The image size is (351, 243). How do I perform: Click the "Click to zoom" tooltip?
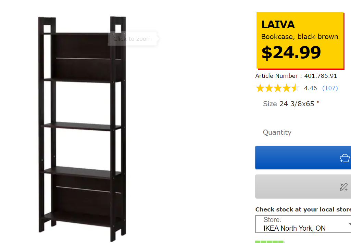(133, 39)
